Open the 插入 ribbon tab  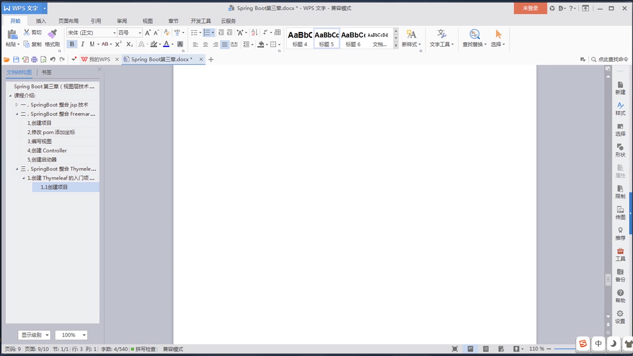tap(41, 21)
